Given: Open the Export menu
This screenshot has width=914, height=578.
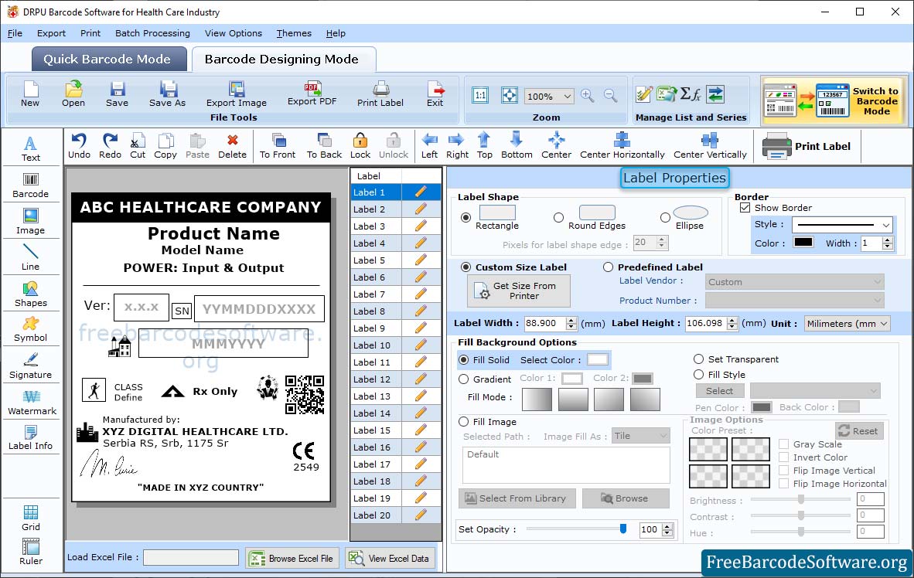Looking at the screenshot, I should click(51, 33).
